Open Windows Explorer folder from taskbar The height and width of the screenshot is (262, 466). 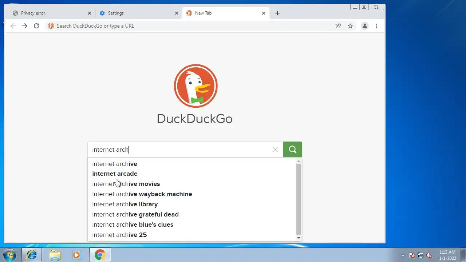point(55,255)
